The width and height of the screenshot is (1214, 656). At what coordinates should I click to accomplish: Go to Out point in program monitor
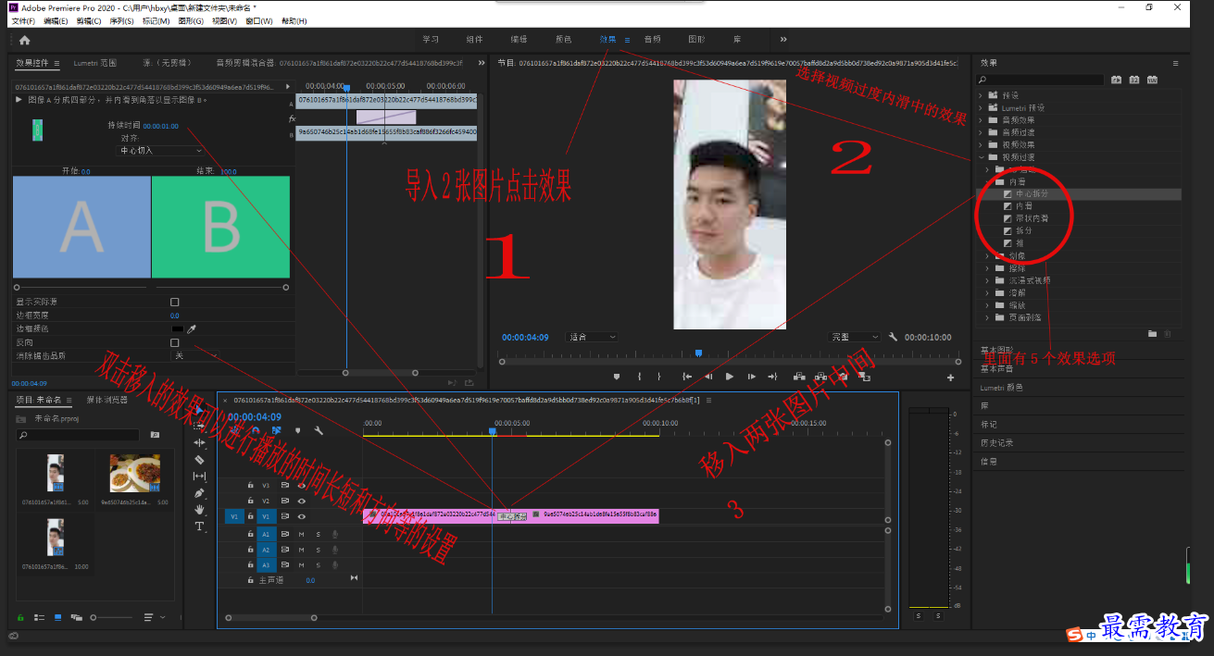(773, 377)
